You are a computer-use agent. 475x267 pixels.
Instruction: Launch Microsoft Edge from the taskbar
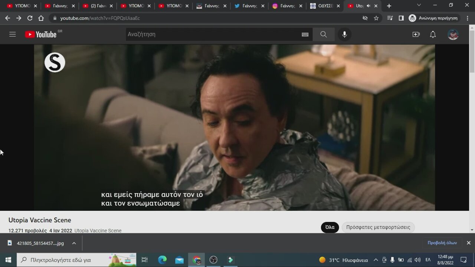162,260
